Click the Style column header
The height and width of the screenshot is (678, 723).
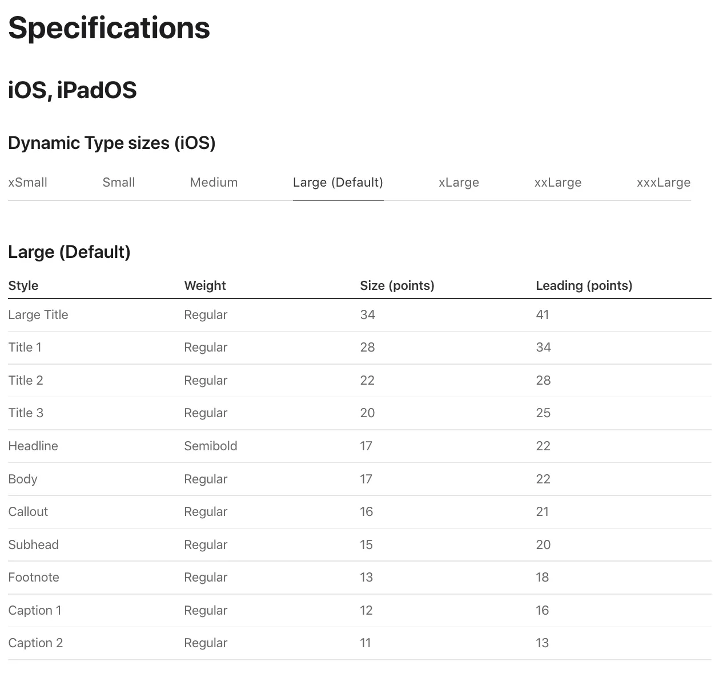click(x=23, y=285)
